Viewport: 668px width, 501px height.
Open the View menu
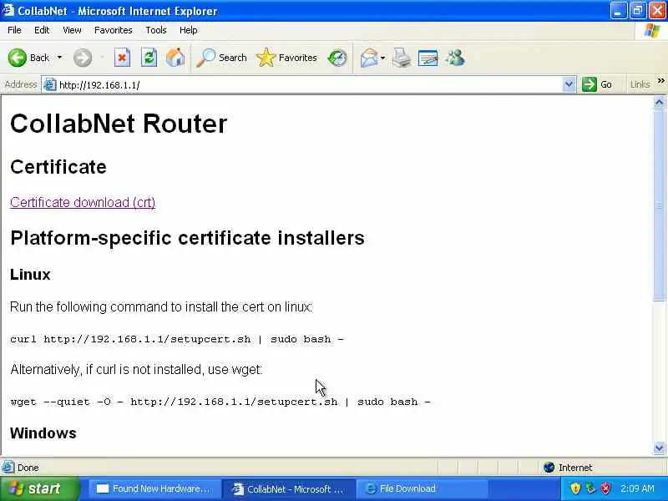point(72,30)
